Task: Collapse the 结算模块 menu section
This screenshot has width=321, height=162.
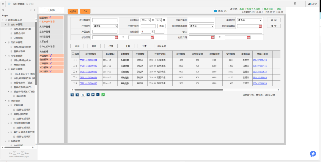Action: [x=51, y=18]
